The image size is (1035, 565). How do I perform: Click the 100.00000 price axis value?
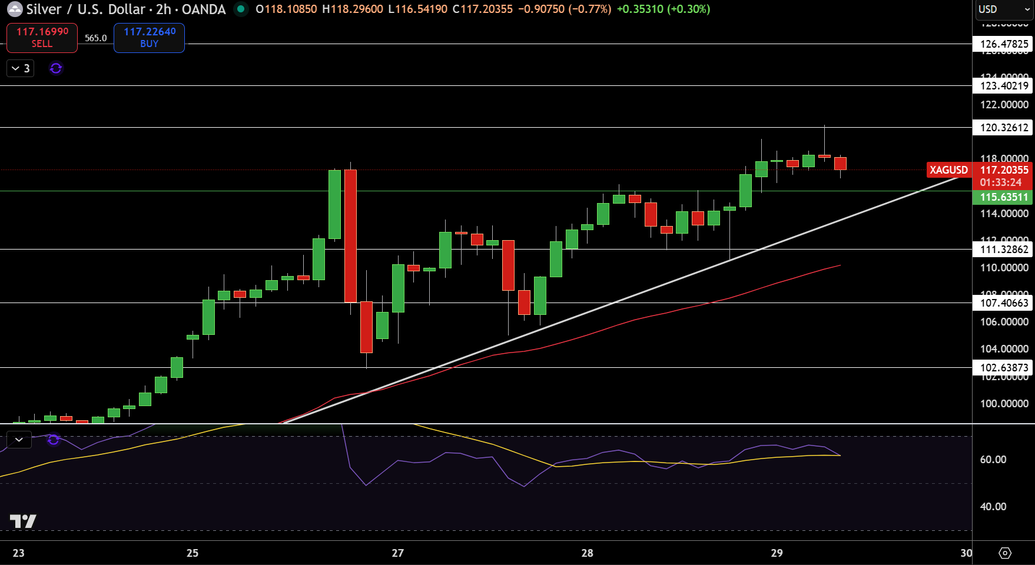pyautogui.click(x=1004, y=404)
